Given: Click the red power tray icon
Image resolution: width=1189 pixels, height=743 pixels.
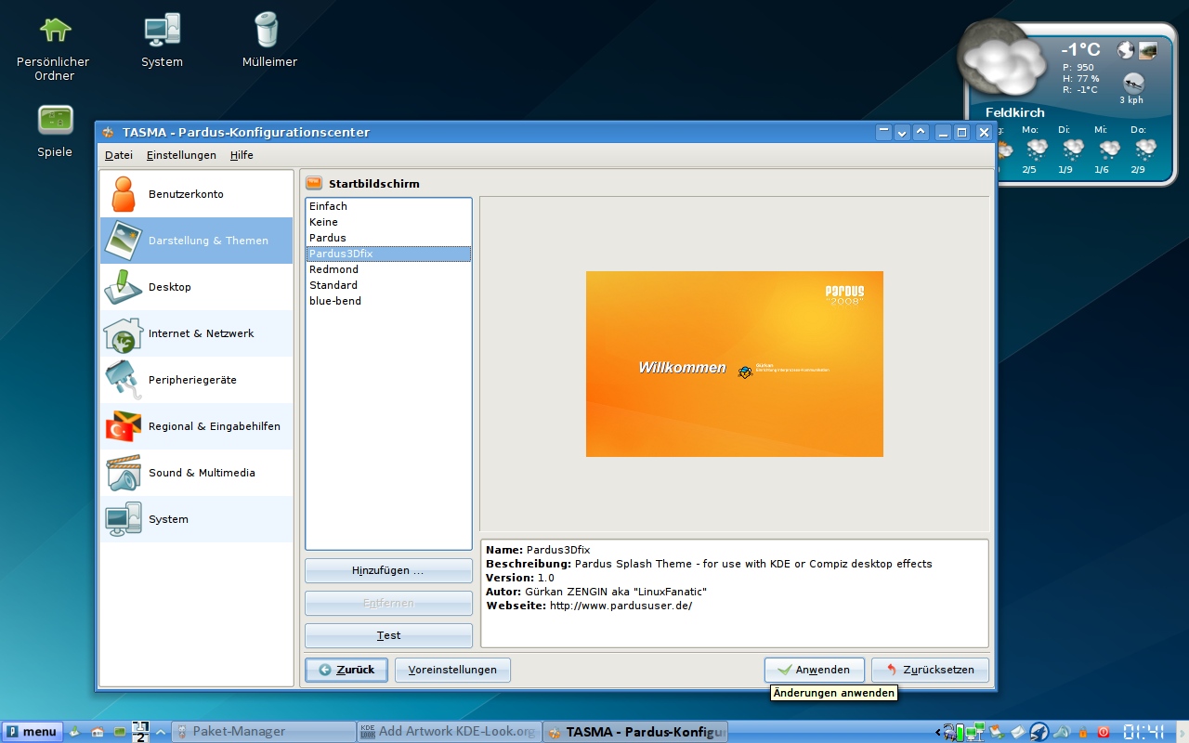Looking at the screenshot, I should click(1104, 732).
